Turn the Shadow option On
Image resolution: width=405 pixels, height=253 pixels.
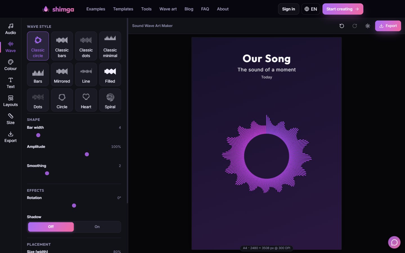tap(97, 227)
